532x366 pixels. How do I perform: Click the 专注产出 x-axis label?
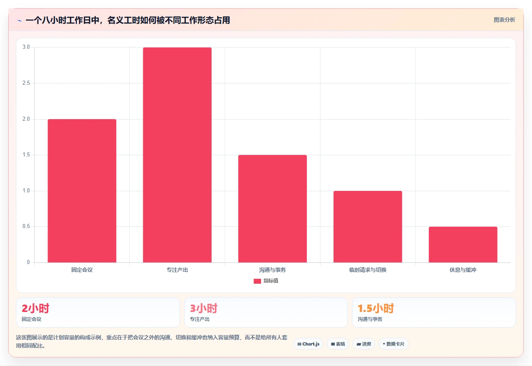pos(177,270)
